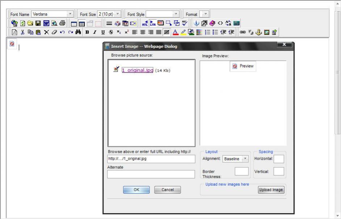This screenshot has height=219, width=341.
Task: Click the keyboard special characters icon
Action: tap(236, 23)
